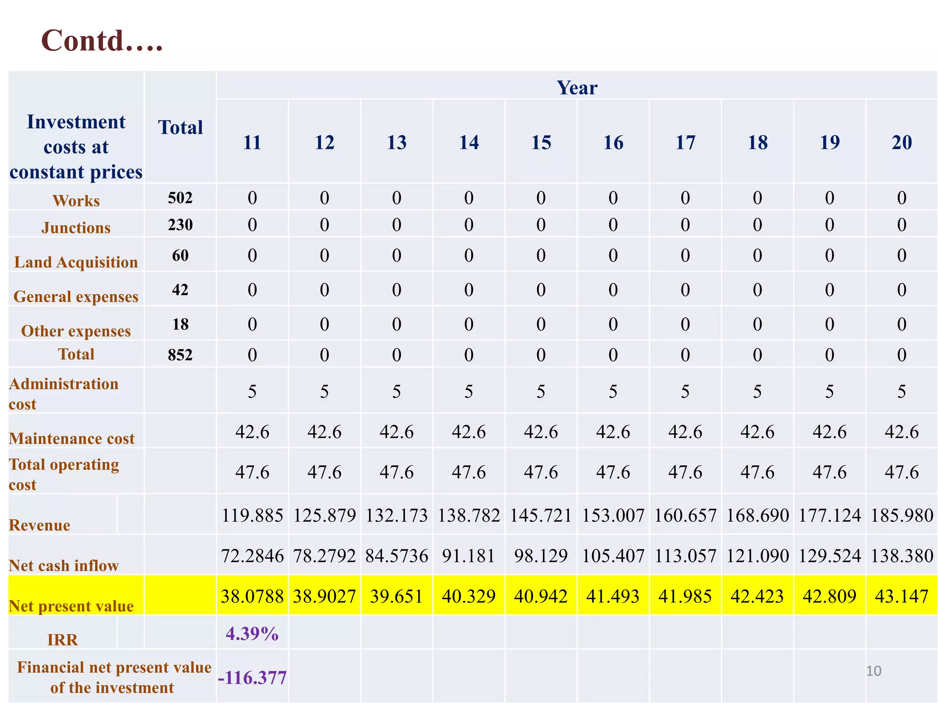The height and width of the screenshot is (703, 938).
Task: Click the slide page number 10
Action: pyautogui.click(x=873, y=671)
